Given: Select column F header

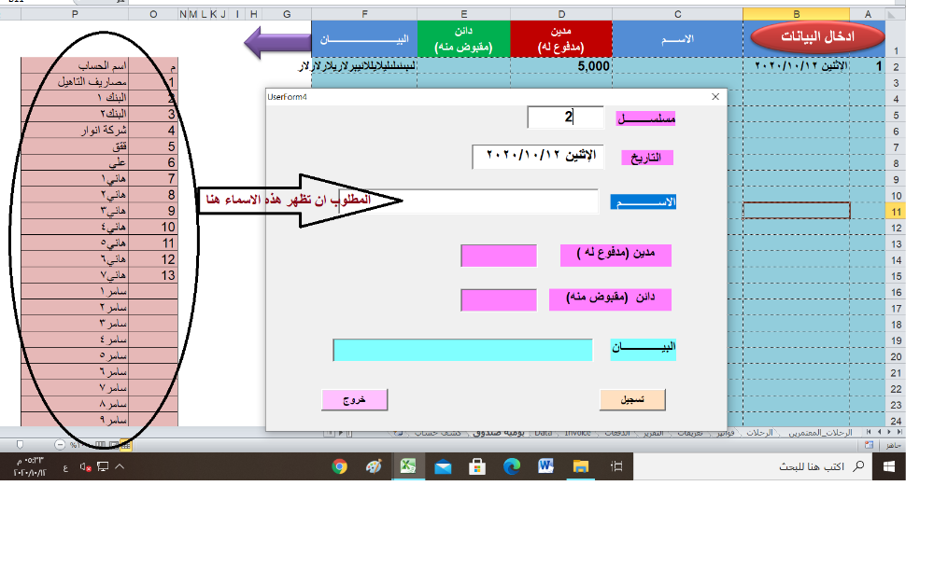Looking at the screenshot, I should (x=364, y=14).
